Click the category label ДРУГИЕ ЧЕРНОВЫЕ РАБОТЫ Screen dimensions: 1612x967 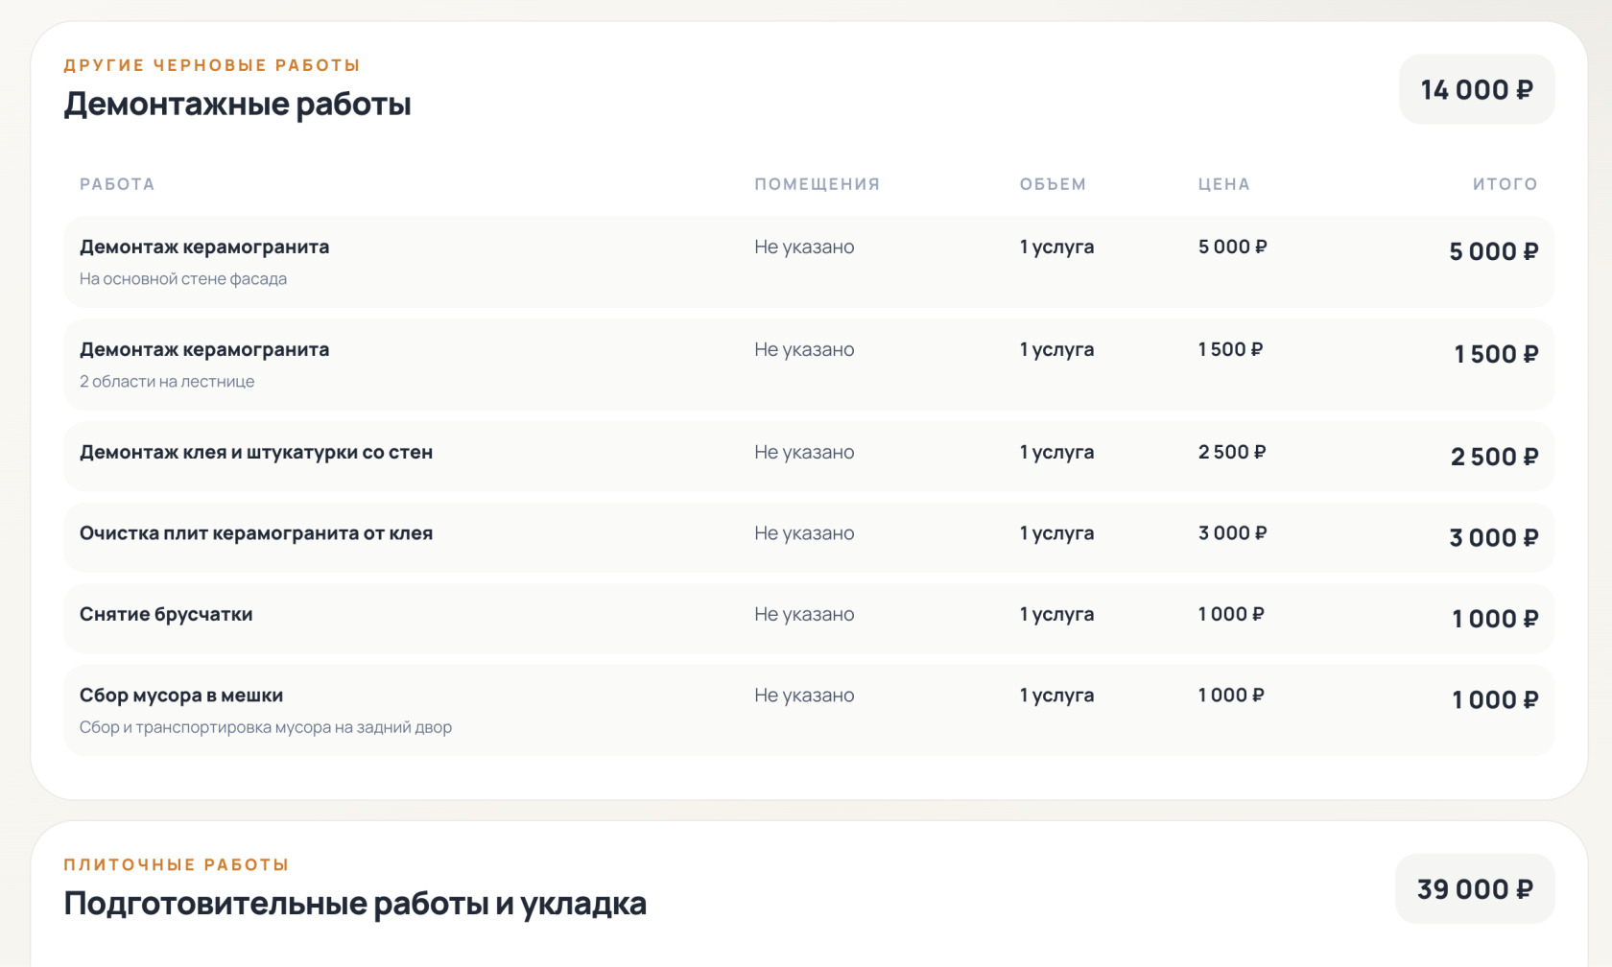click(x=212, y=65)
